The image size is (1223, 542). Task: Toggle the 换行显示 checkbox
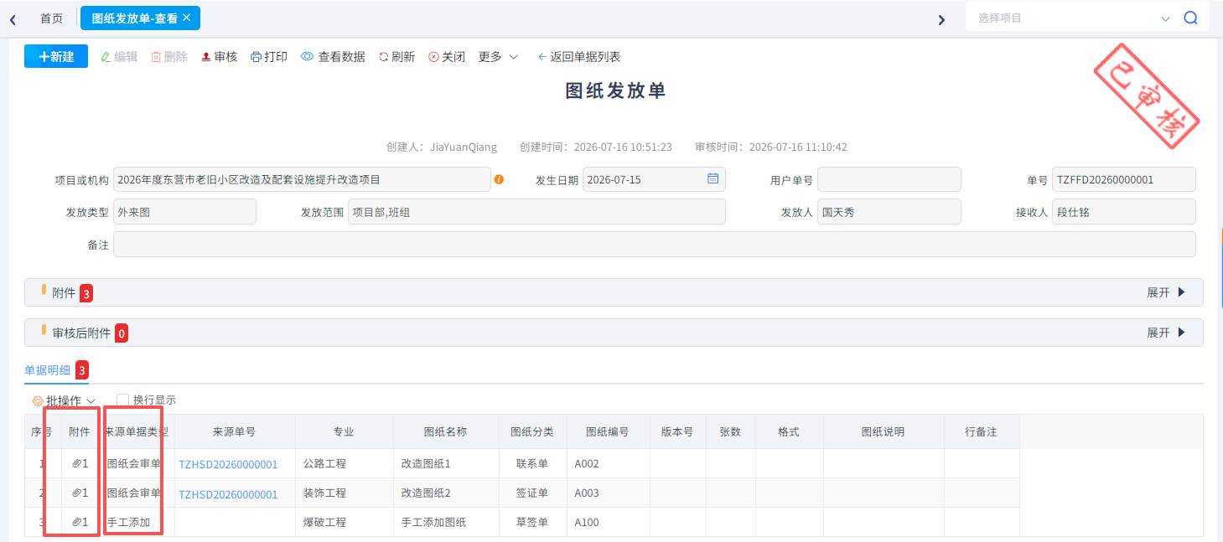123,400
